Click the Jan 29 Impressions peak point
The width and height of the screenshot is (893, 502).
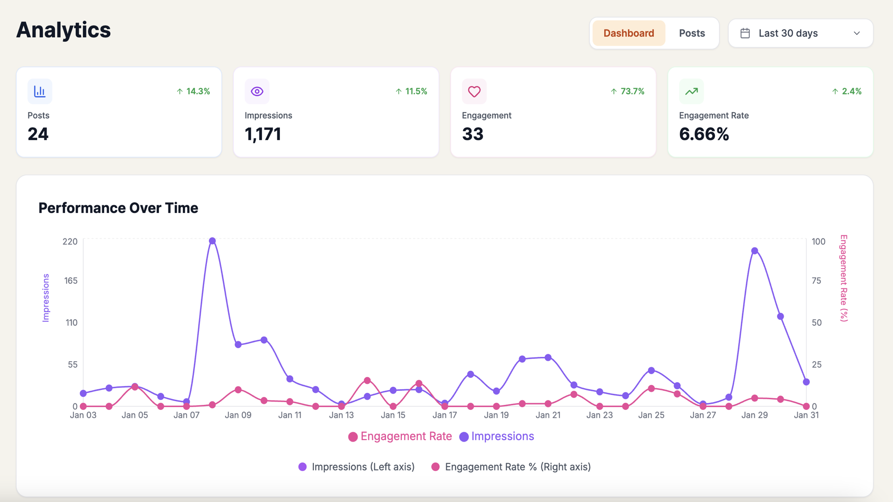[754, 251]
